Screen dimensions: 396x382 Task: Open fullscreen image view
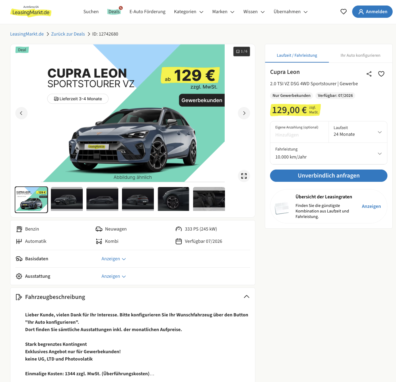244,176
